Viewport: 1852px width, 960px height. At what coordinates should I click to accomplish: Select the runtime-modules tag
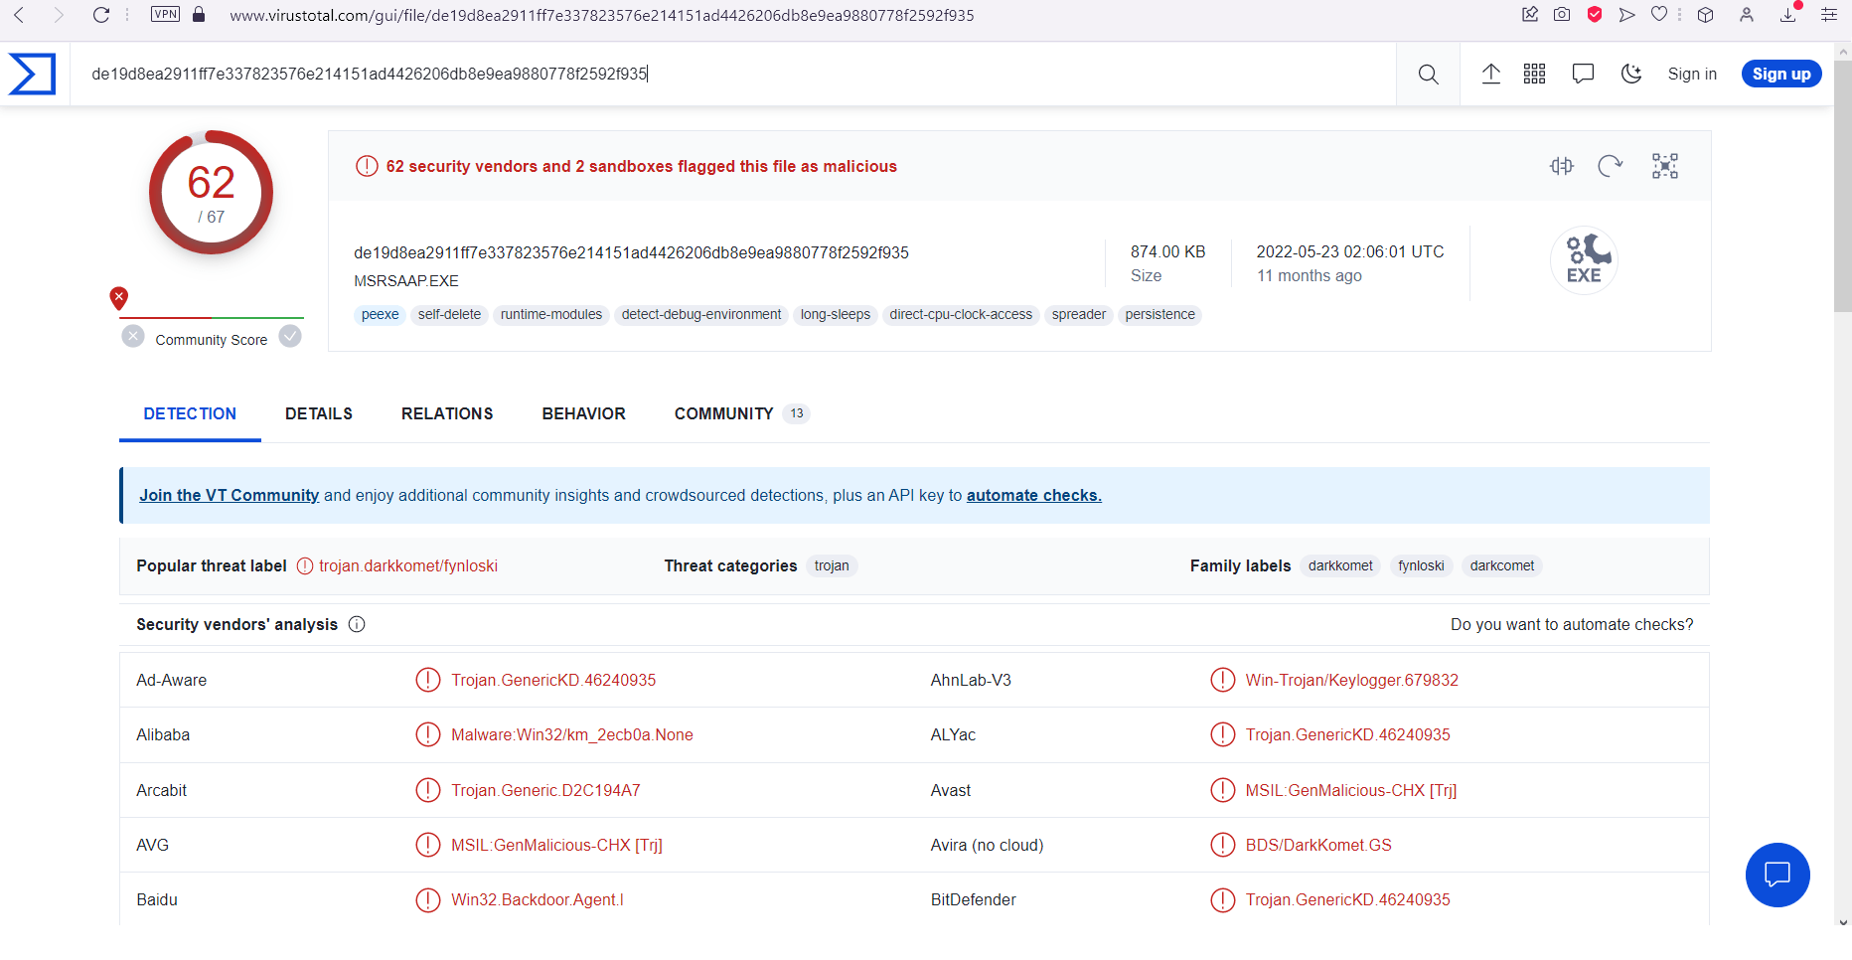[551, 315]
